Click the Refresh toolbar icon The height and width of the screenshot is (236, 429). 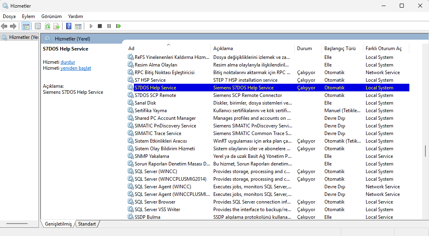[47, 26]
